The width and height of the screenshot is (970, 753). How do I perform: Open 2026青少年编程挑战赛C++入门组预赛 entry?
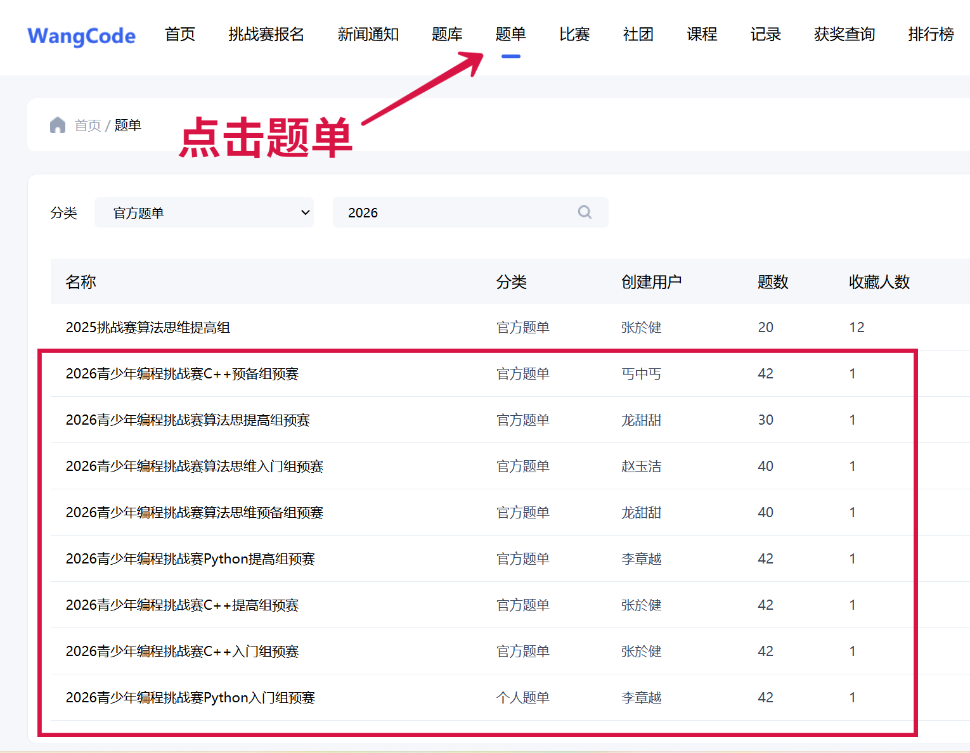[182, 651]
